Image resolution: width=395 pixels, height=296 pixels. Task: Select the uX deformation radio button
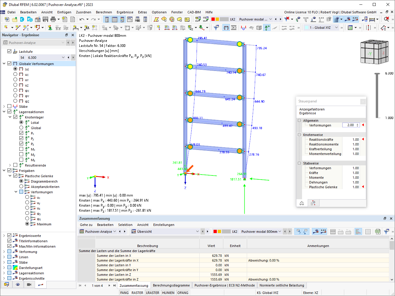pos(15,74)
